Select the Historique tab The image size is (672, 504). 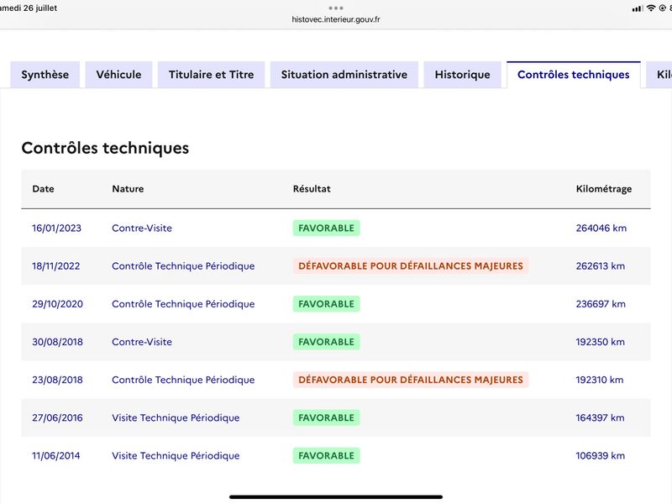pyautogui.click(x=463, y=75)
